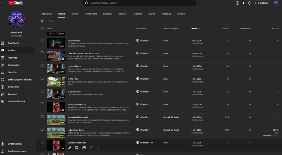Switch to the Shorts tab

pyautogui.click(x=75, y=14)
